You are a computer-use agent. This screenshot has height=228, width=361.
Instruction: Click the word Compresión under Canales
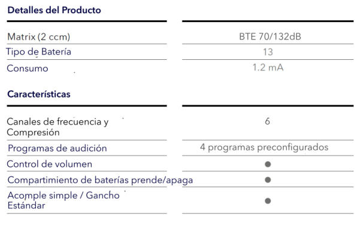(x=33, y=132)
